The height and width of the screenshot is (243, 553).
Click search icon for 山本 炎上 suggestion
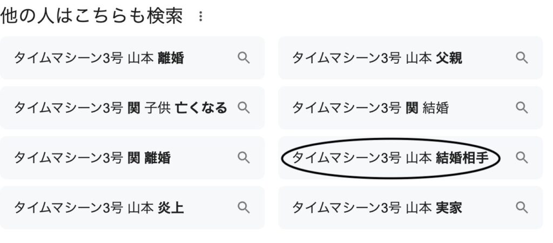pos(244,207)
